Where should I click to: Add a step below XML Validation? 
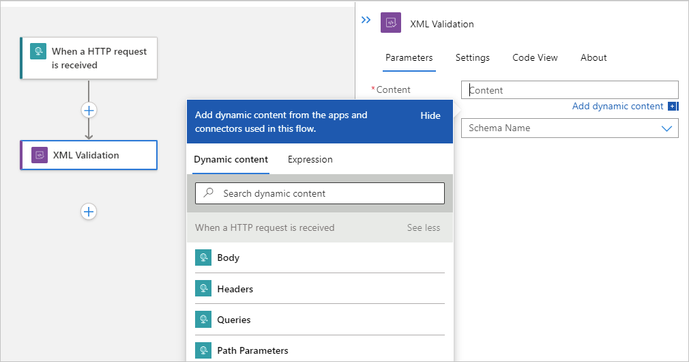point(89,212)
